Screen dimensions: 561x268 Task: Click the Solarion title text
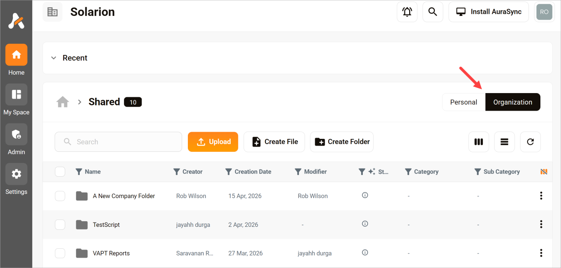(x=93, y=12)
